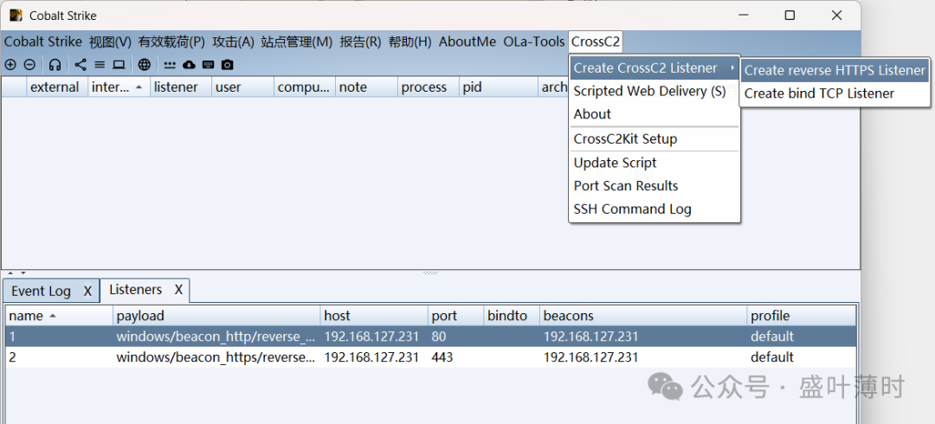The image size is (935, 424).
Task: Switch to session table view icon
Action: 100,64
